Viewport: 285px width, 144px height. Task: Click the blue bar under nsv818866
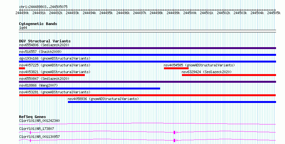click(x=89, y=89)
